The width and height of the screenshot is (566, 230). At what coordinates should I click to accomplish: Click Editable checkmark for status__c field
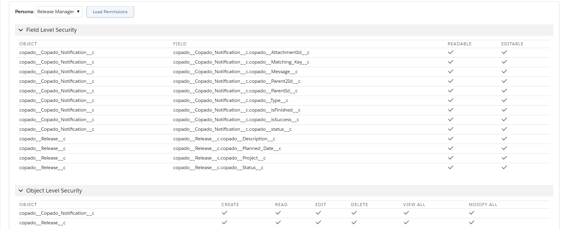[x=504, y=129]
